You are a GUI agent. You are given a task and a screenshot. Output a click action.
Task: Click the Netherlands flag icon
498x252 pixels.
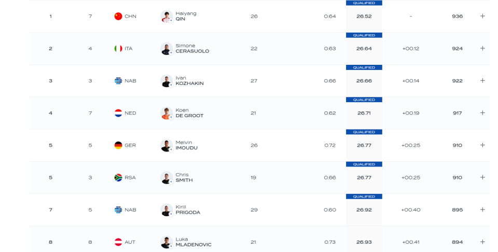[x=118, y=113]
